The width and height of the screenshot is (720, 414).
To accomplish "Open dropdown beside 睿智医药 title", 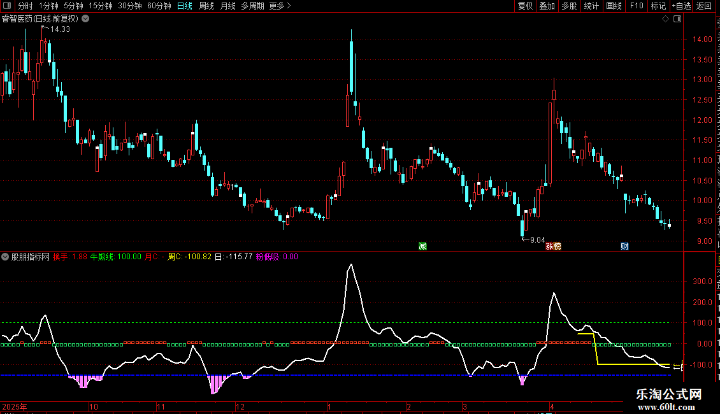I will coord(85,19).
